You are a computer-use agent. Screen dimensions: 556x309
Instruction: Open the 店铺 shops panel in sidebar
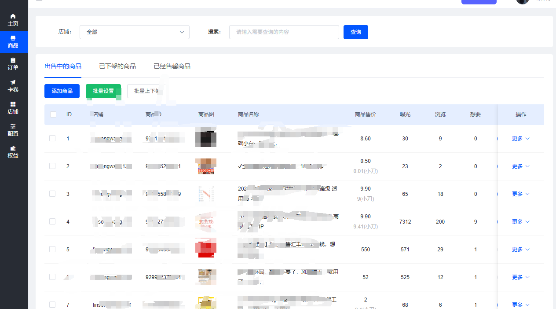point(13,108)
